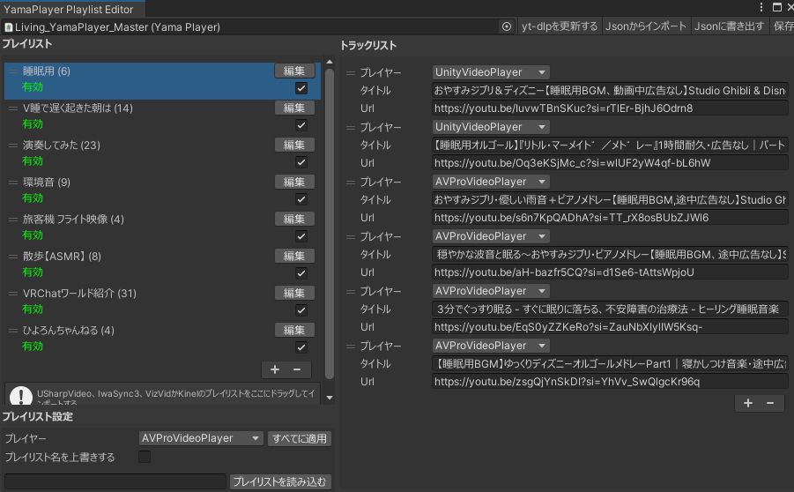Toggle 散歩【ASMR】 enabled checkbox
The width and height of the screenshot is (794, 492).
[x=301, y=273]
